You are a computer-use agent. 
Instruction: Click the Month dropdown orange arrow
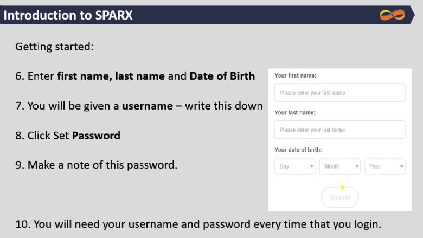(x=357, y=166)
